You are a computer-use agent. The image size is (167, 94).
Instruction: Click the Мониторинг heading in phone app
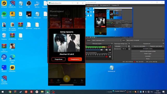click(x=57, y=11)
